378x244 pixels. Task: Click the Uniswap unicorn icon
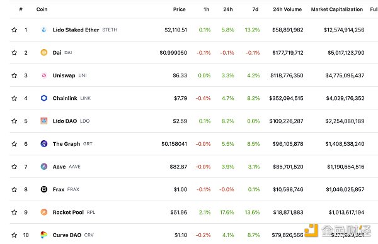point(44,75)
